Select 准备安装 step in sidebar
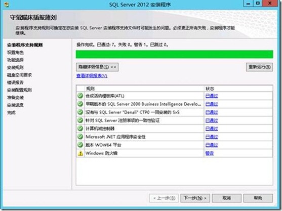Screen dimensions: 282x211 coord(15,98)
